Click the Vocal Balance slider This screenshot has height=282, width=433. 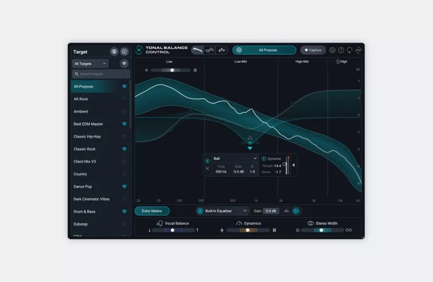pyautogui.click(x=173, y=230)
